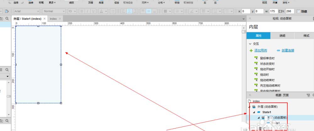Click the y position input field
The width and height of the screenshot is (314, 131).
click(x=259, y=11)
